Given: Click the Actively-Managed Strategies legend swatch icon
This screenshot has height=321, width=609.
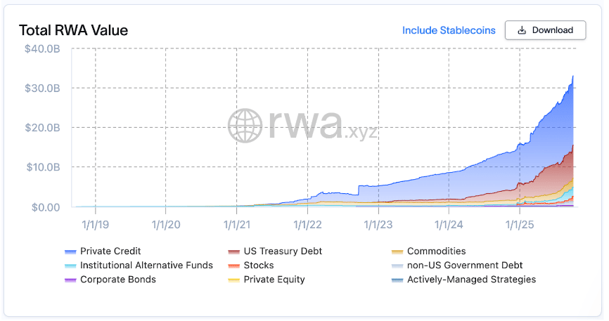Looking at the screenshot, I should tap(397, 280).
